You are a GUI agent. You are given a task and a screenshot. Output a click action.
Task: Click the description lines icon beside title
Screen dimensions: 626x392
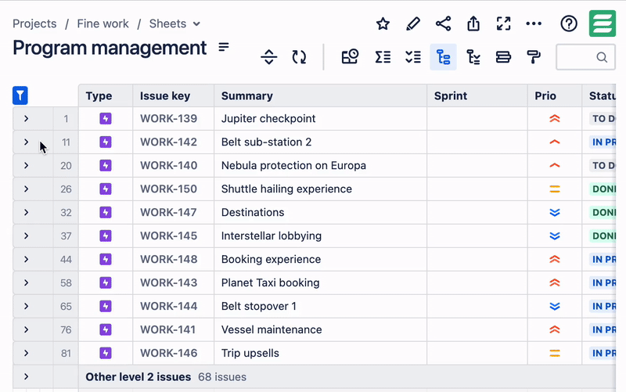click(x=224, y=47)
